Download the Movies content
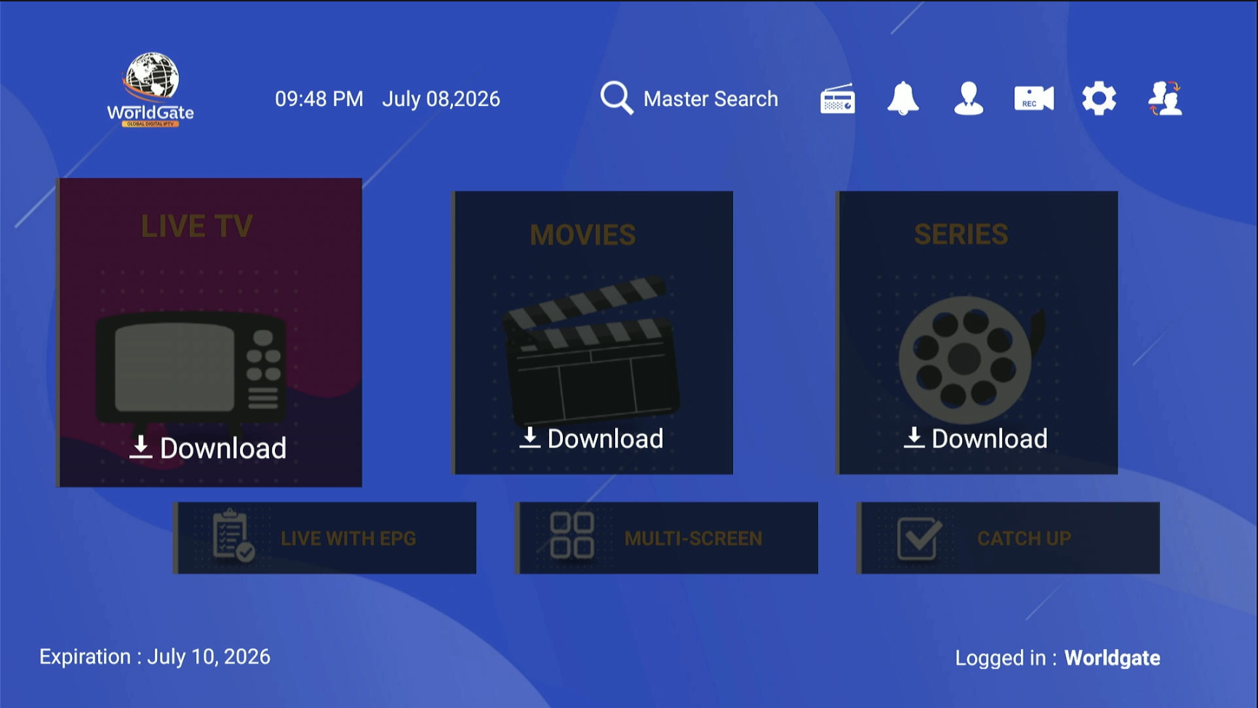Viewport: 1258px width, 708px height. pos(591,438)
